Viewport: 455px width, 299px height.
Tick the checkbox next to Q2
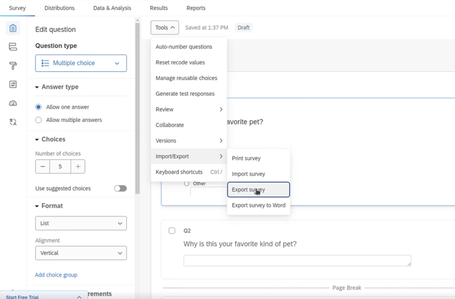click(172, 231)
